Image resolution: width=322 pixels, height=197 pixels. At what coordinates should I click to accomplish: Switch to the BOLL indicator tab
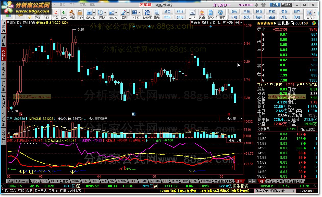(55, 181)
